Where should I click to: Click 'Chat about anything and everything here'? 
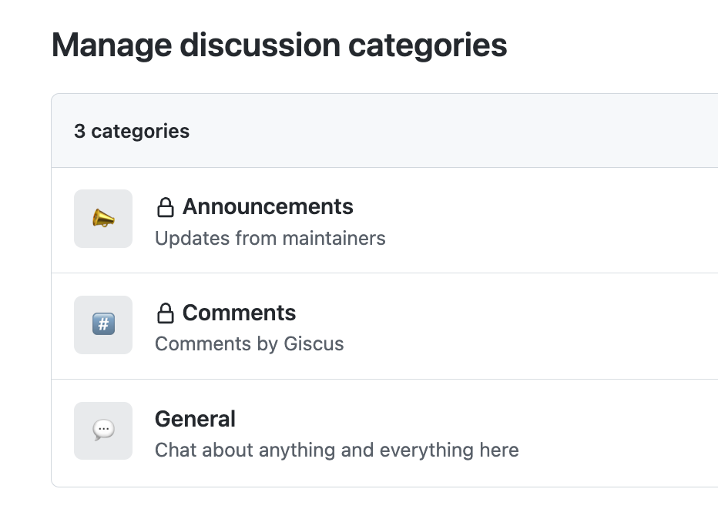tap(337, 450)
